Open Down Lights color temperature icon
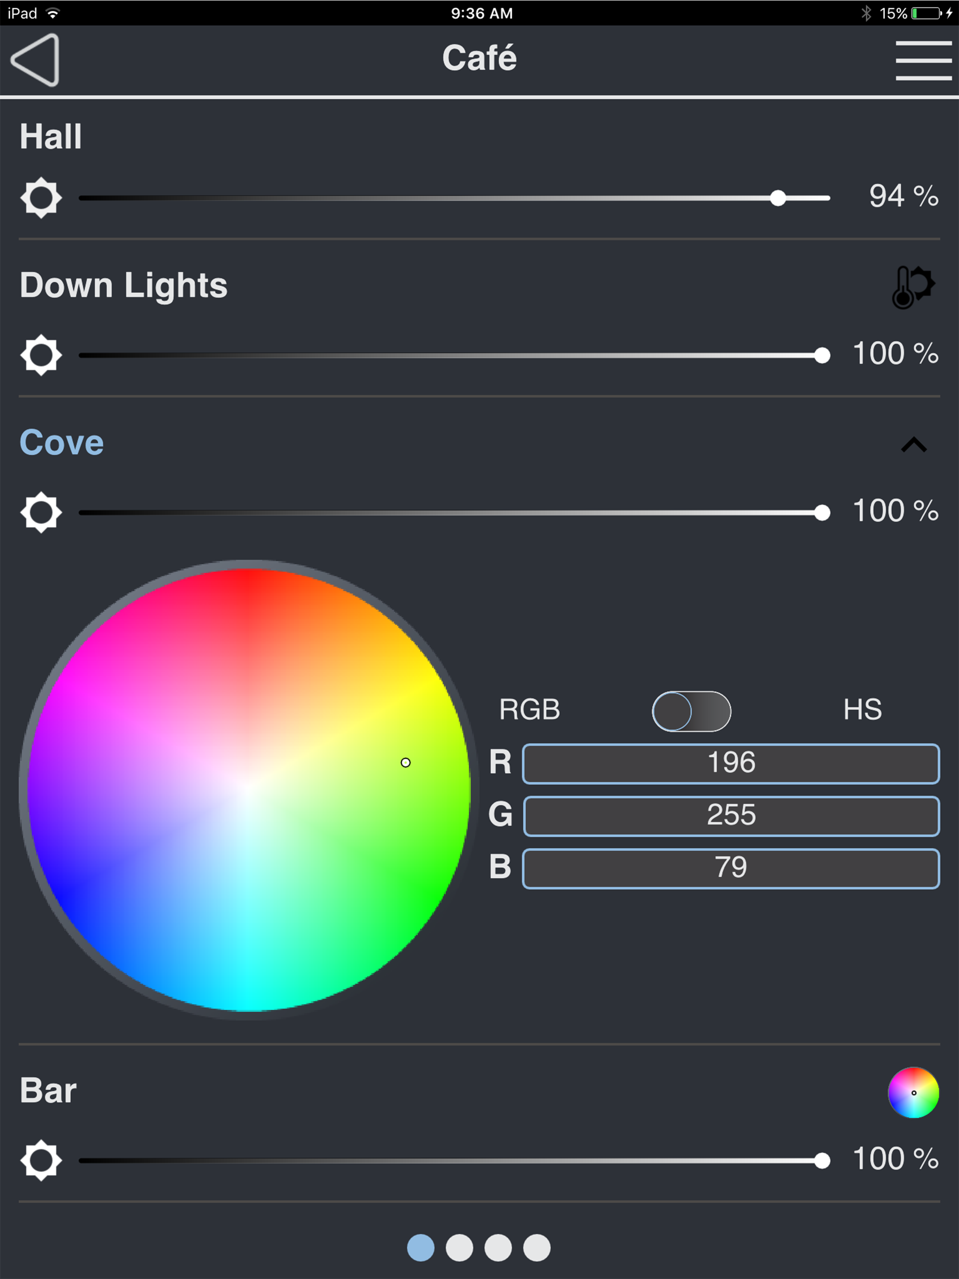Image resolution: width=959 pixels, height=1279 pixels. pos(913,287)
